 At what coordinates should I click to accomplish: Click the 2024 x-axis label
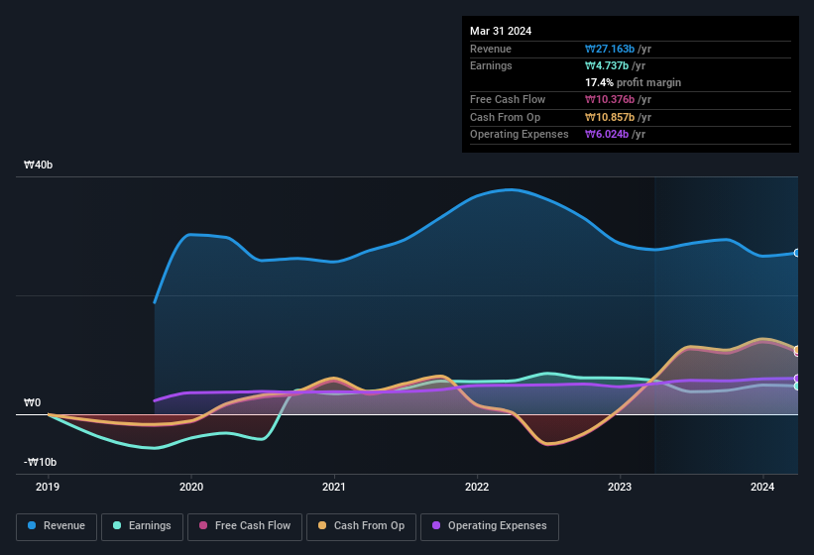(762, 487)
